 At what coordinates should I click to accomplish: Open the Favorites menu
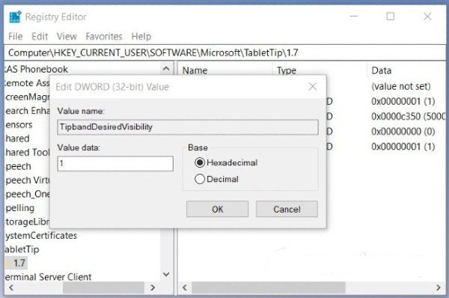[104, 37]
